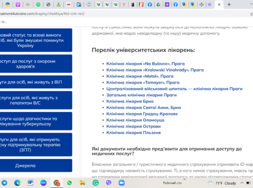253x188 pixels.
Task: Close the current active browser tab
Action: 219,5
